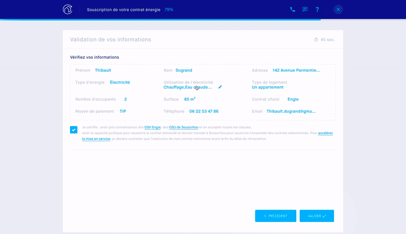Click chosen contract value Engie
The height and width of the screenshot is (234, 406).
[293, 99]
